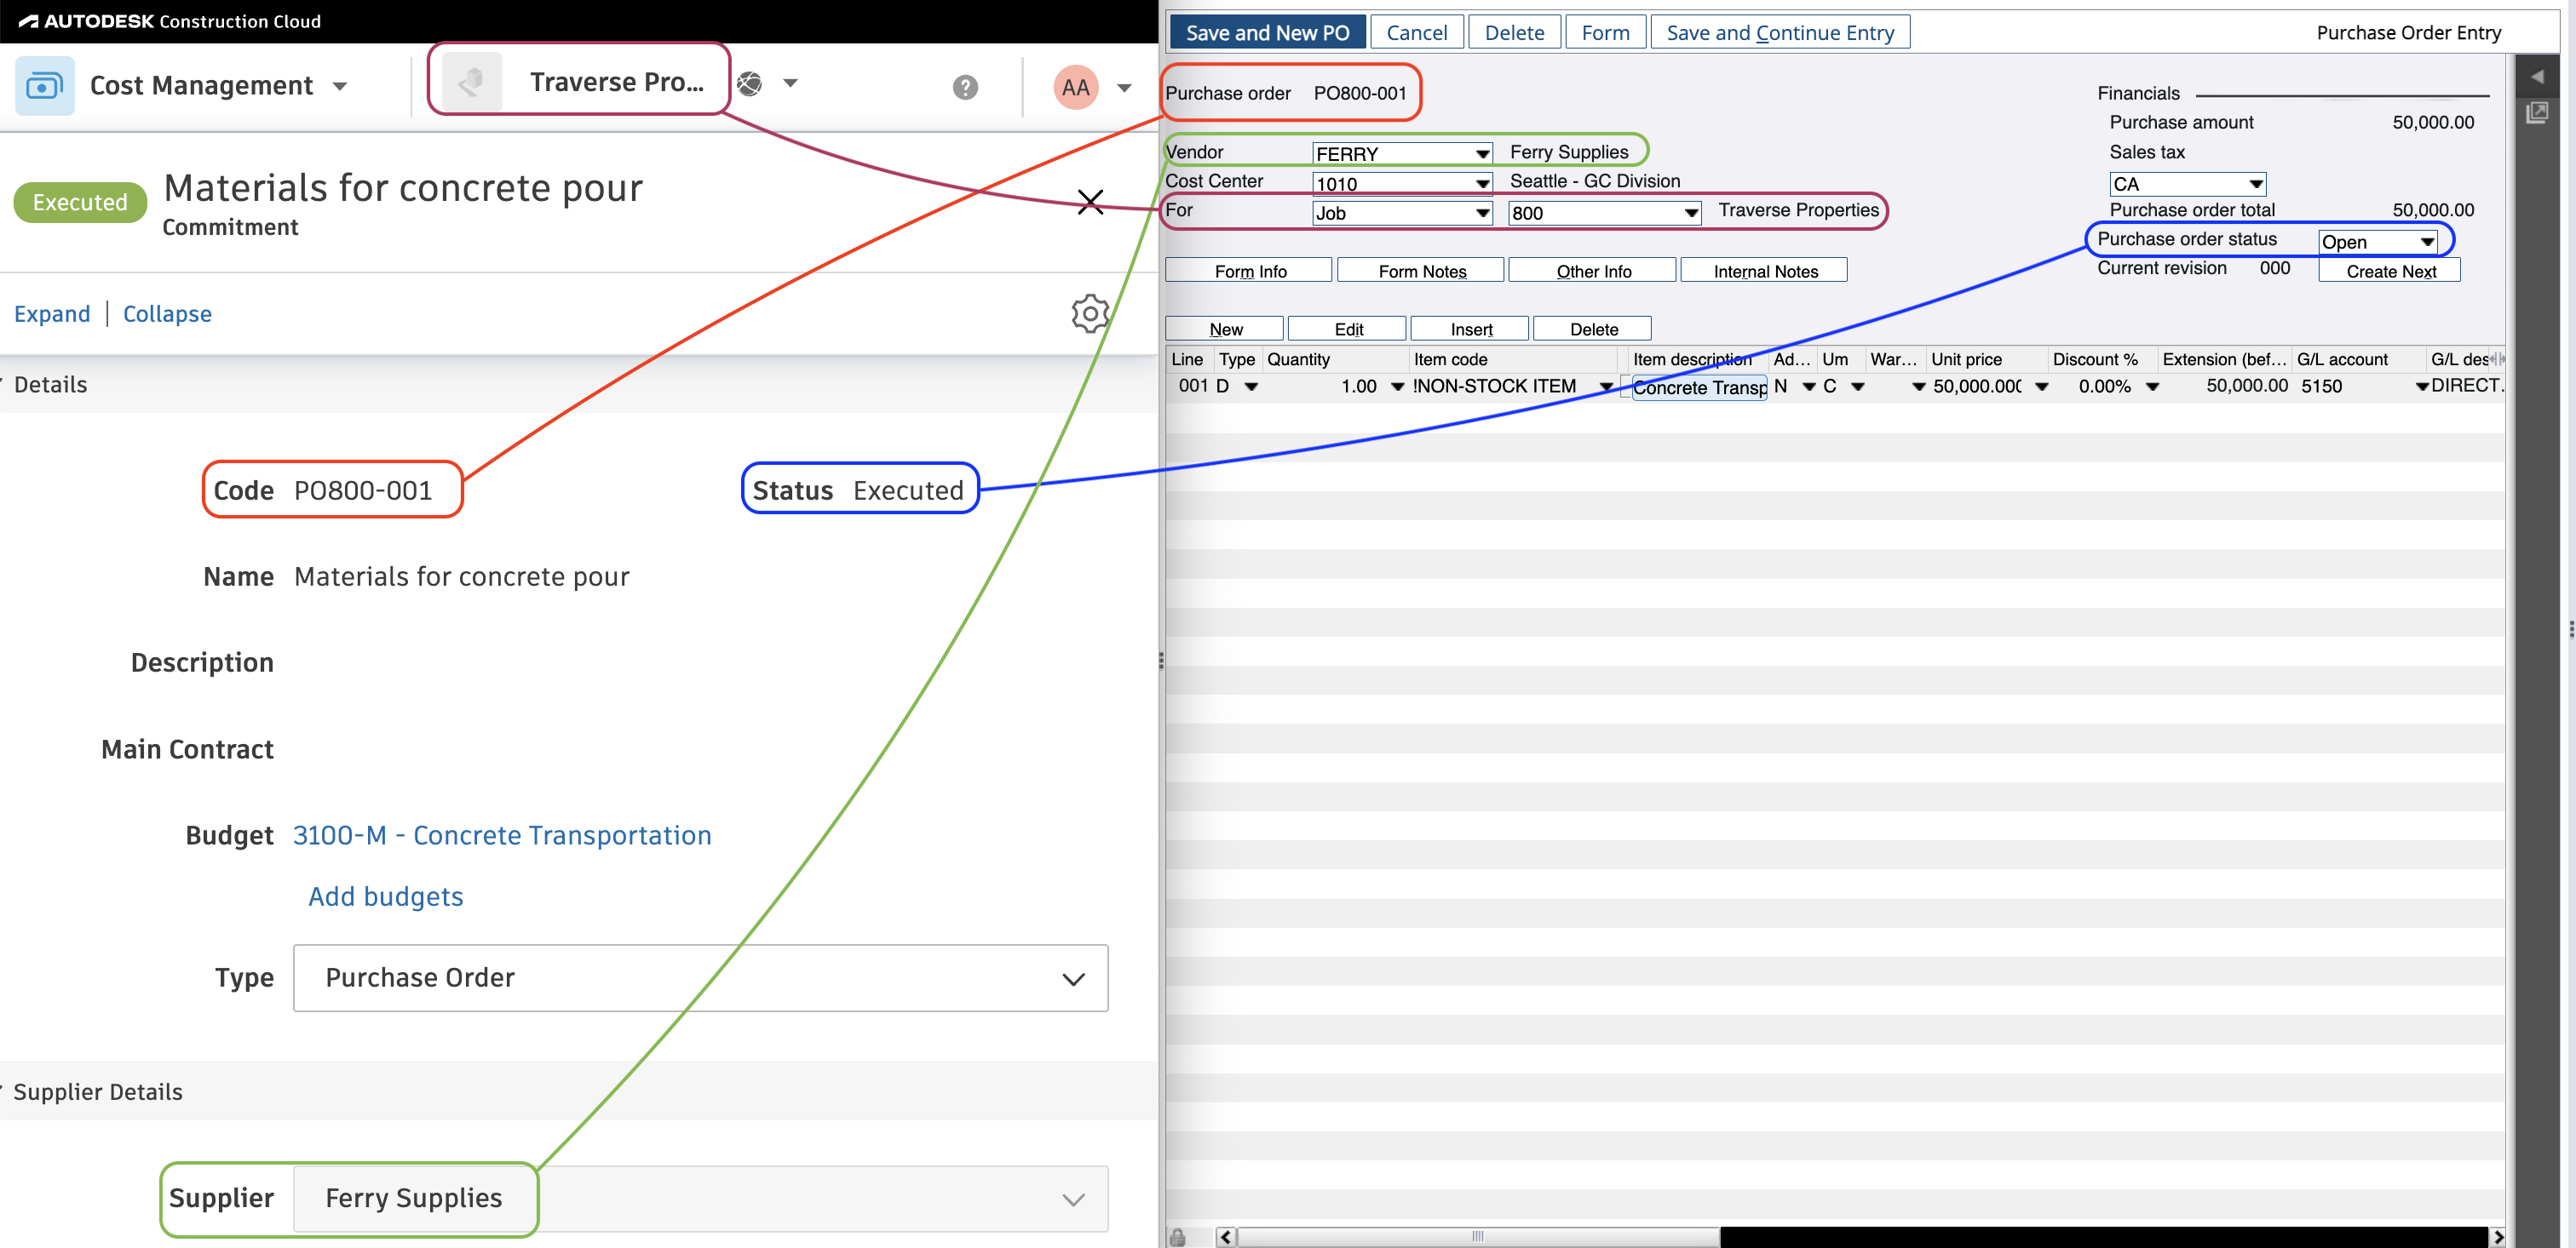Click the AA user avatar

click(x=1075, y=87)
